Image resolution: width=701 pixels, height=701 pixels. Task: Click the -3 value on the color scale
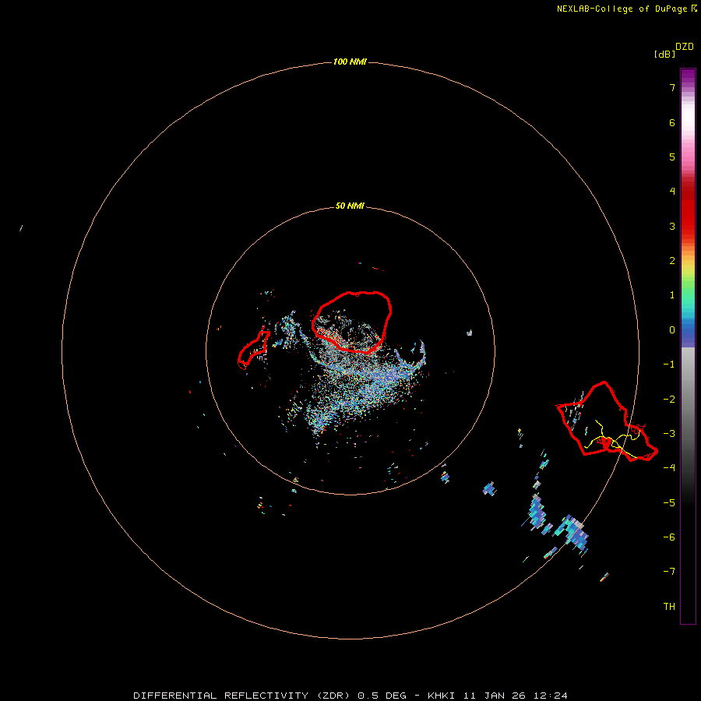click(x=669, y=434)
